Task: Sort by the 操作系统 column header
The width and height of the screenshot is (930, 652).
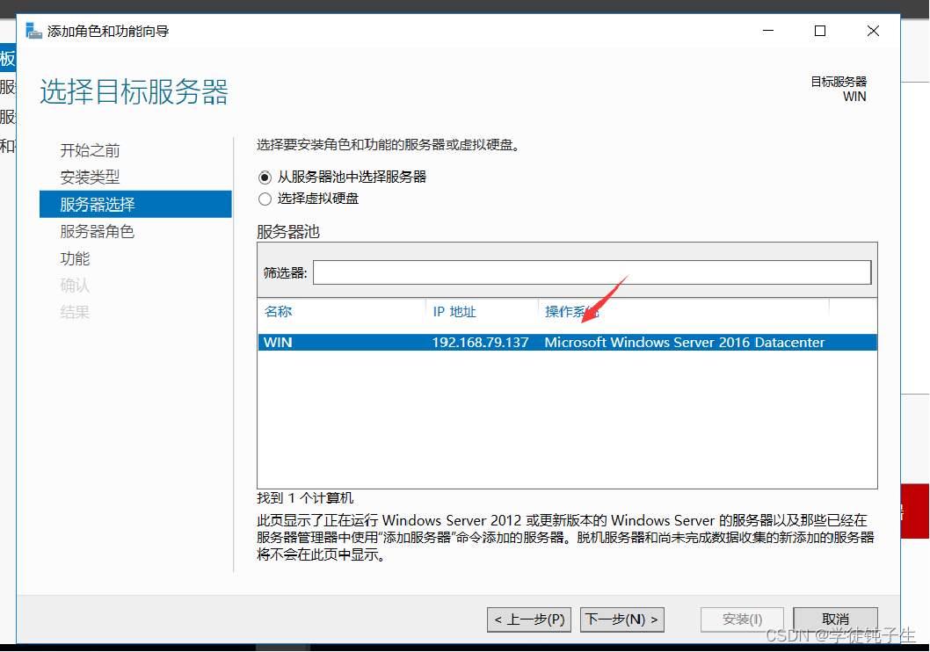Action: 571,312
